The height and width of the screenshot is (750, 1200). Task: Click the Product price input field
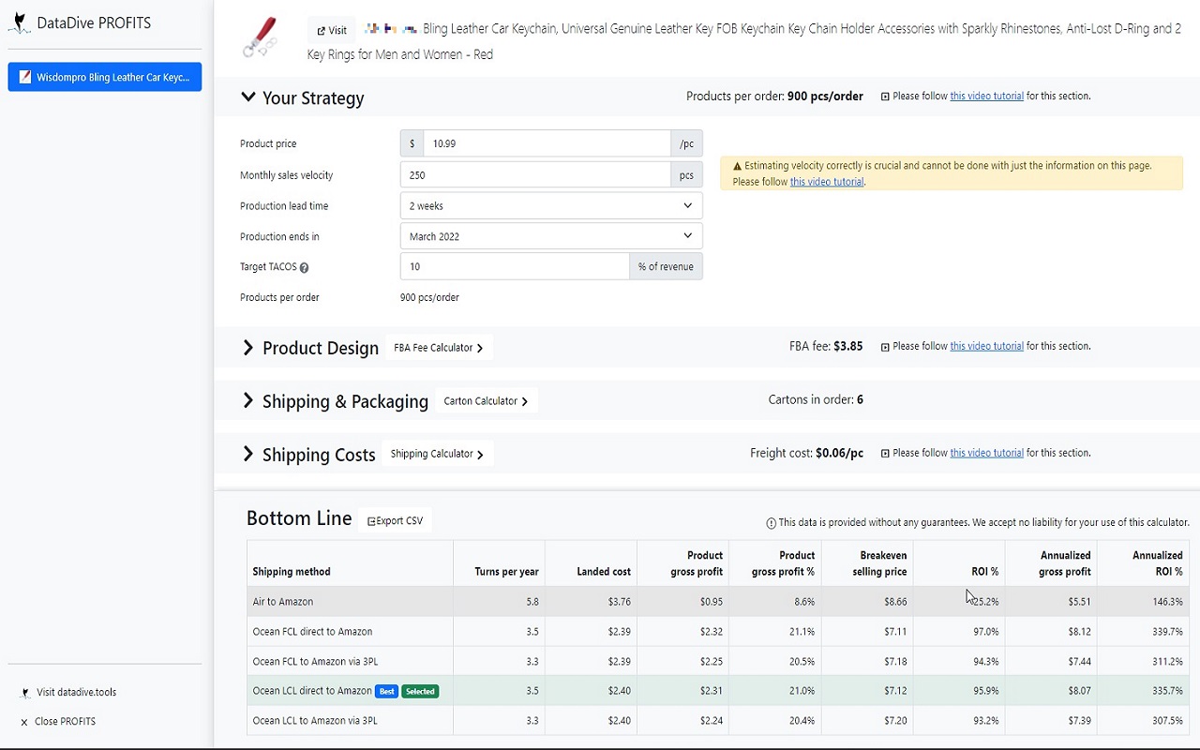coord(546,143)
